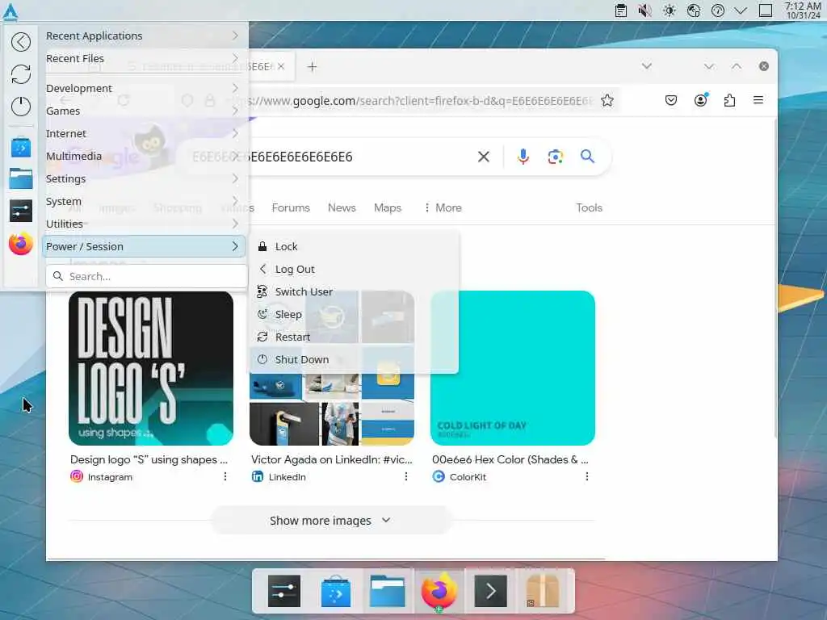
Task: Close the current Firefox tab
Action: 281,66
